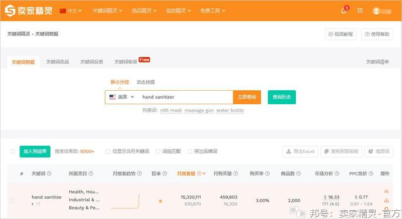Click 高级词 button
Viewport: 402px width, 219px height.
[379, 152]
